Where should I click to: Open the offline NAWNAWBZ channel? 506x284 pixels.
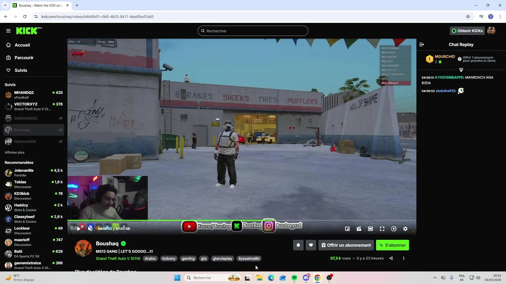pyautogui.click(x=34, y=118)
